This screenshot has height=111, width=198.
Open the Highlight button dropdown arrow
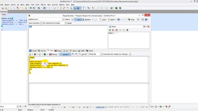coord(70,54)
